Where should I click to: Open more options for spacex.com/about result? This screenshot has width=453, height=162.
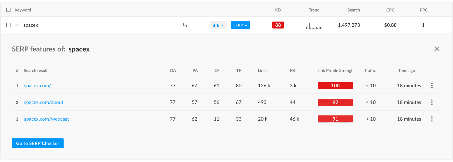(x=432, y=102)
